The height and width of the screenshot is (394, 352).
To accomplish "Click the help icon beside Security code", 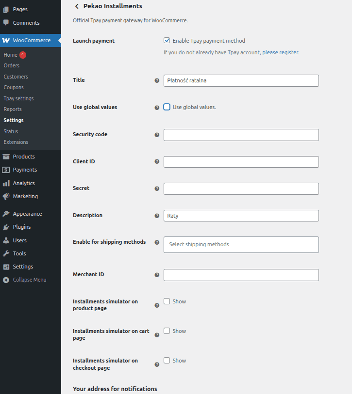I will 157,135.
